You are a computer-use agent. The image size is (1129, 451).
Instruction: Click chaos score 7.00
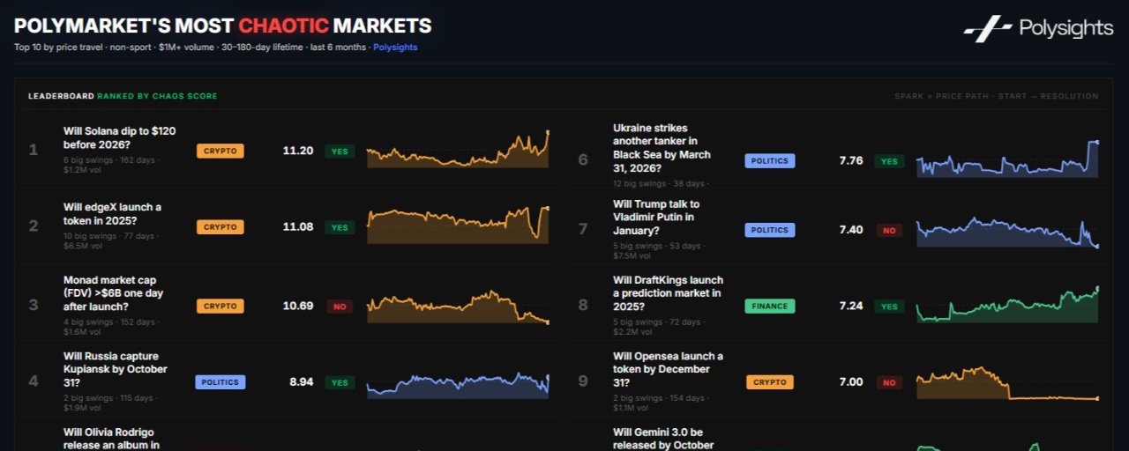point(851,382)
